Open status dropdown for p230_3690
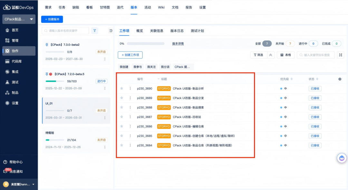Viewport: 348px width, 190px height. 315,88
